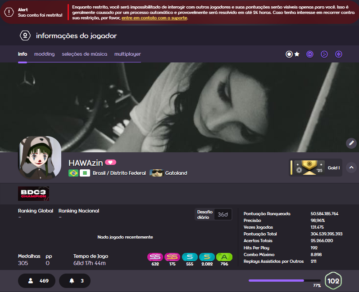Switch to the modding tab
359x292 pixels.
45,54
